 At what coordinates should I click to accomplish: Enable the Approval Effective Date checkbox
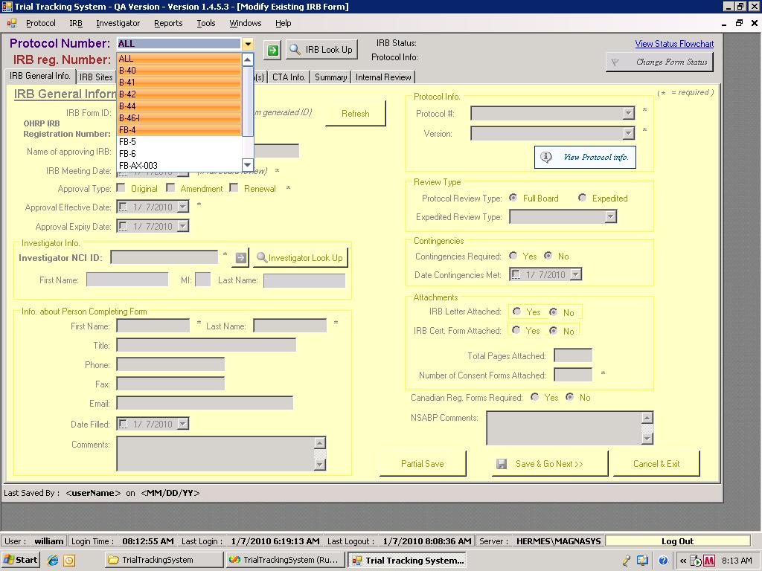click(124, 207)
